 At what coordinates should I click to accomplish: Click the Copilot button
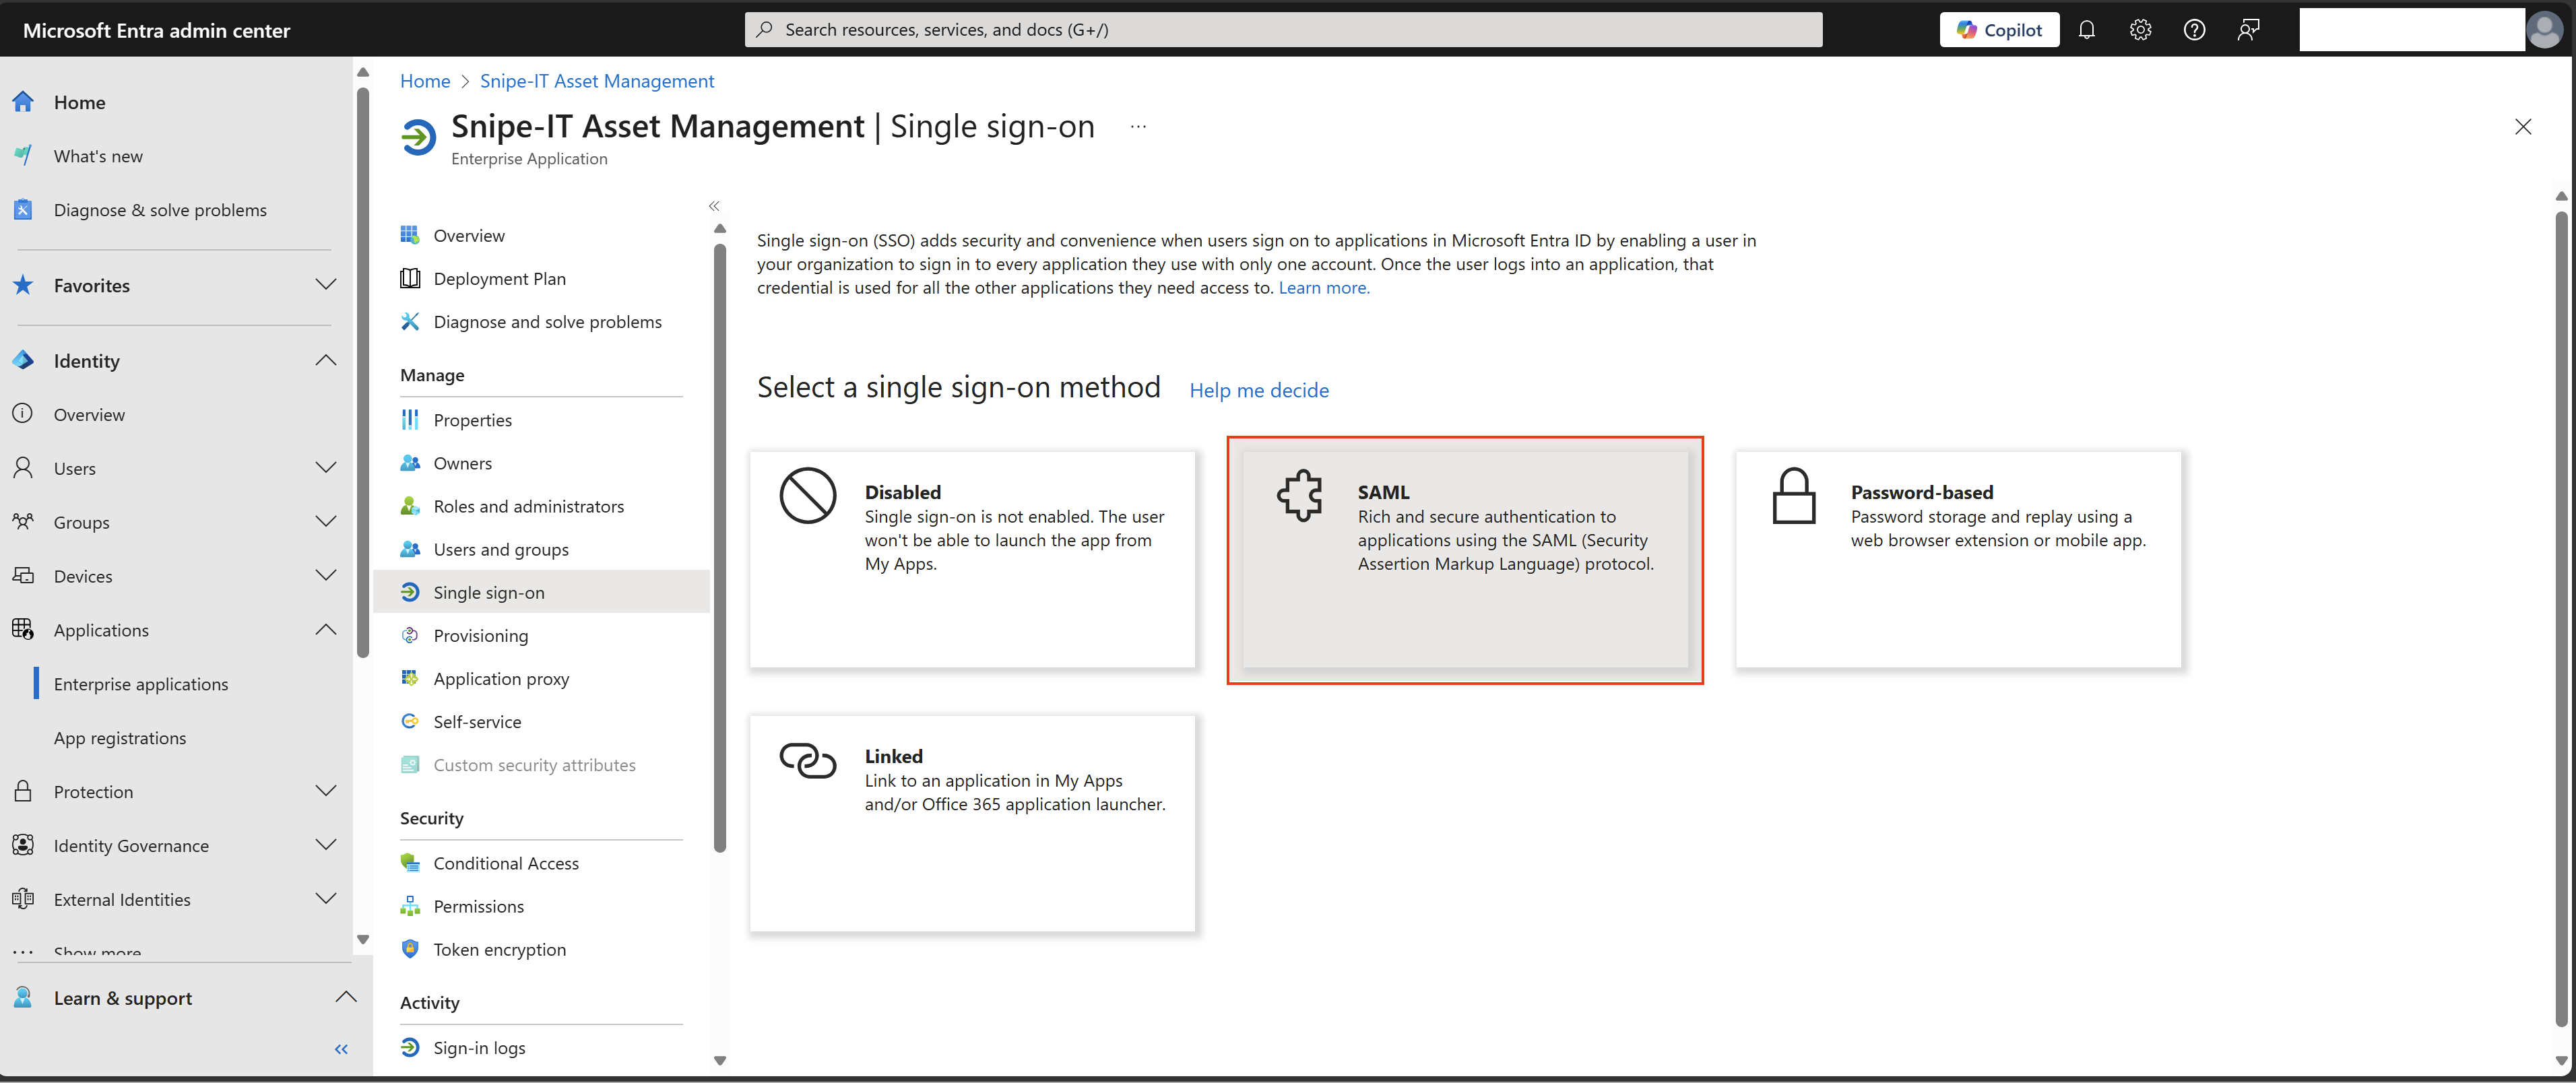pyautogui.click(x=1999, y=30)
